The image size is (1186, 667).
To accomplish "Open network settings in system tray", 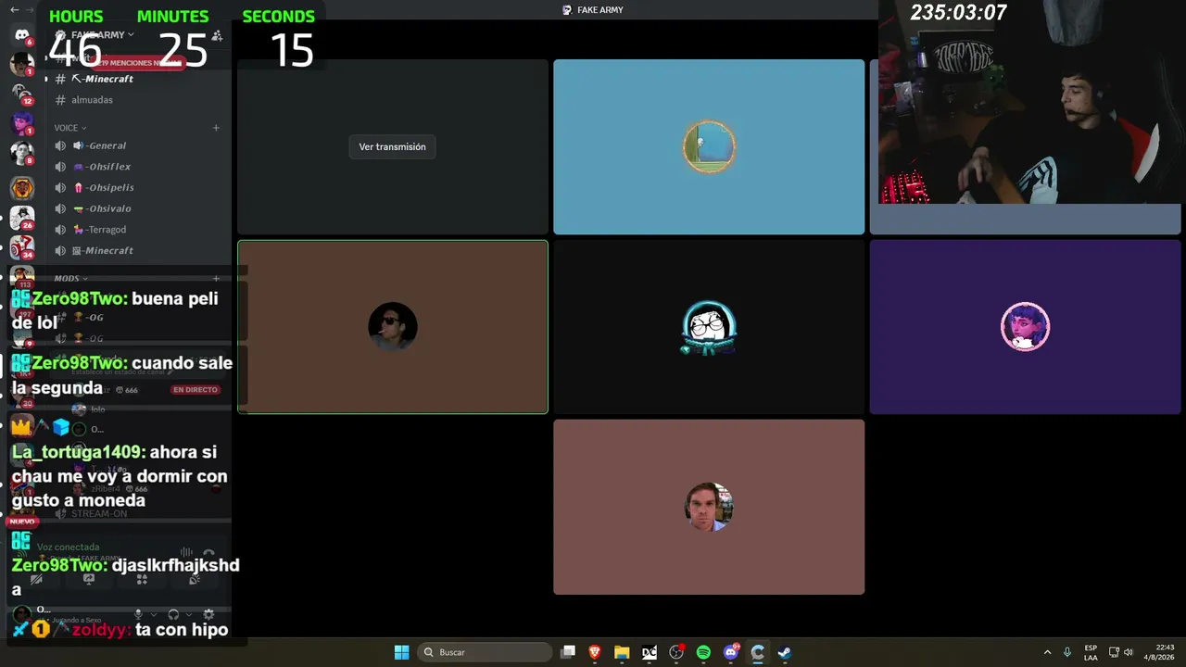I will coord(1114,652).
